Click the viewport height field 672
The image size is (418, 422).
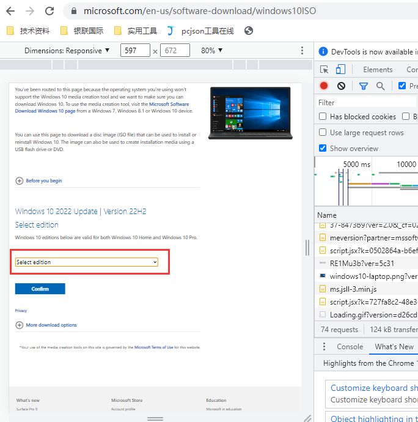[175, 50]
